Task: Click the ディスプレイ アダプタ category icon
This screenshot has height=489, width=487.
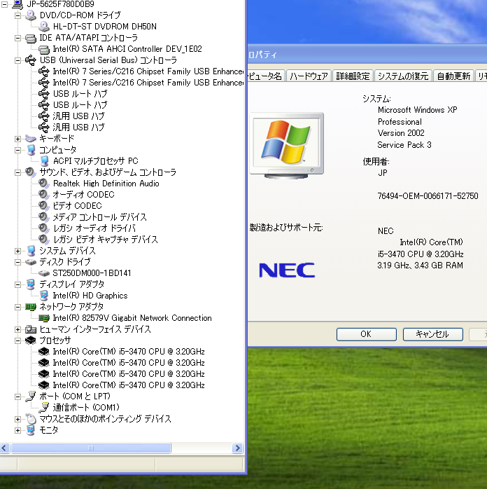Action: click(x=31, y=284)
